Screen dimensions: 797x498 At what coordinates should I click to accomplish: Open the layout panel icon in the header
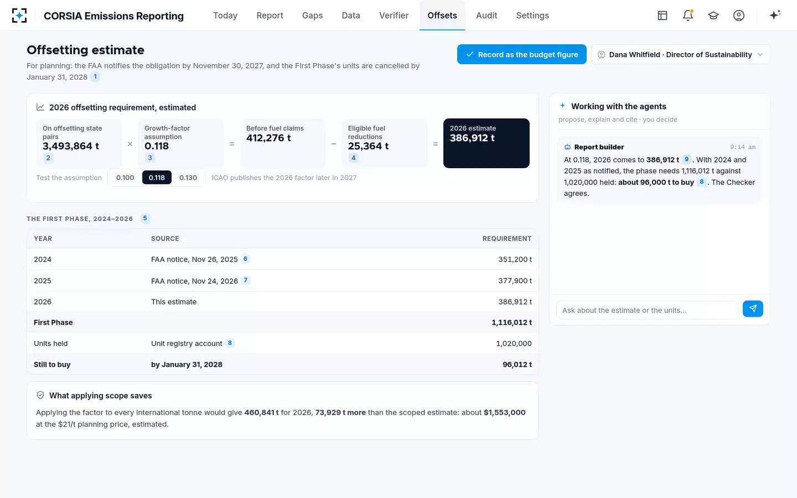(x=663, y=15)
